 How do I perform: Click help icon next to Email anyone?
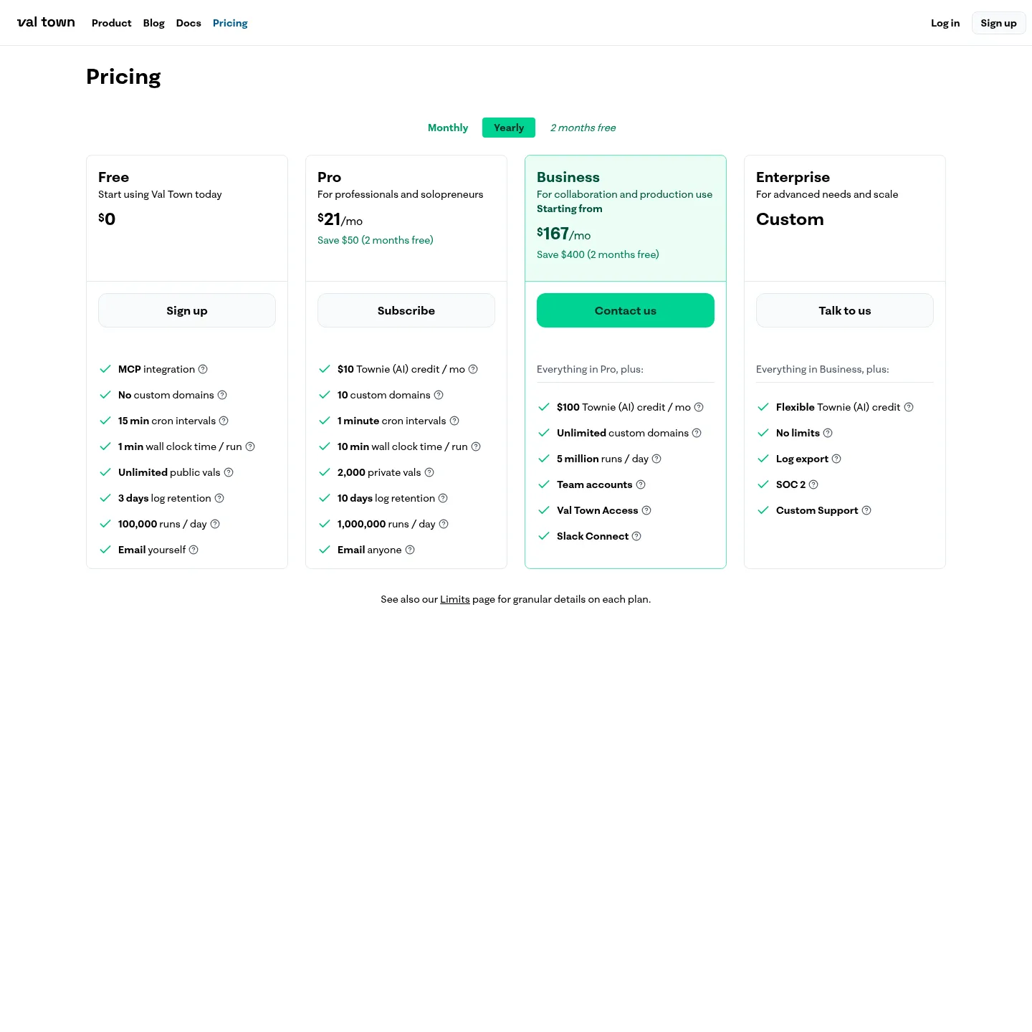[x=410, y=550]
